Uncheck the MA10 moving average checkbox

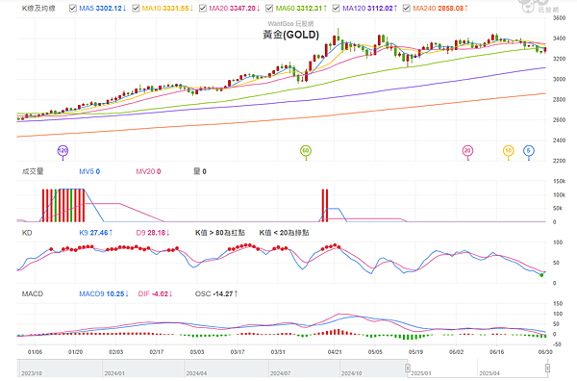[x=136, y=8]
